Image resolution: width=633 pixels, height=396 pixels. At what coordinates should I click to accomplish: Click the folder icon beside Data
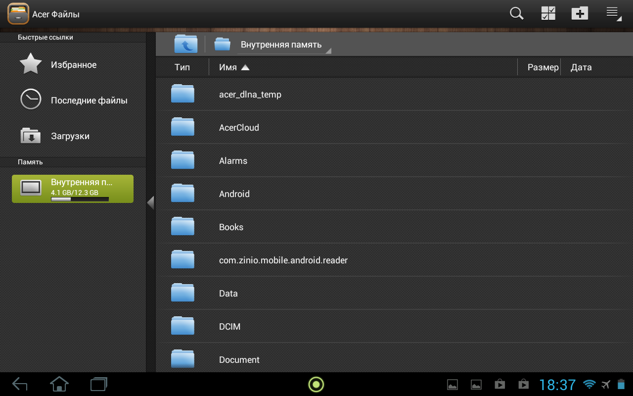point(182,293)
